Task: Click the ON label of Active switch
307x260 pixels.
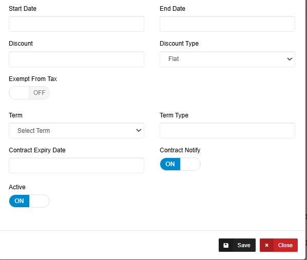Action: click(19, 201)
